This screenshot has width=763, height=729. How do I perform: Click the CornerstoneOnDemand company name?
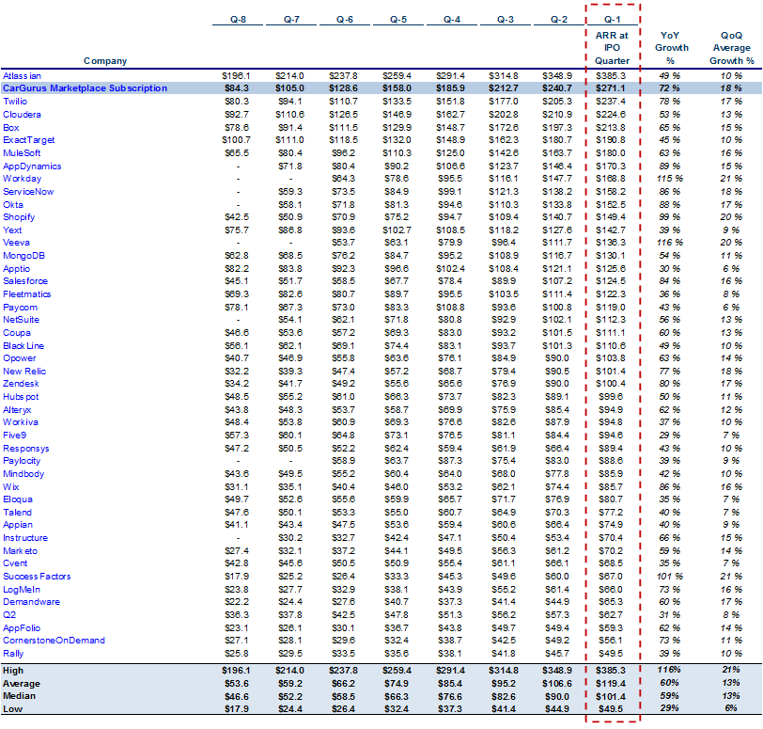54,641
